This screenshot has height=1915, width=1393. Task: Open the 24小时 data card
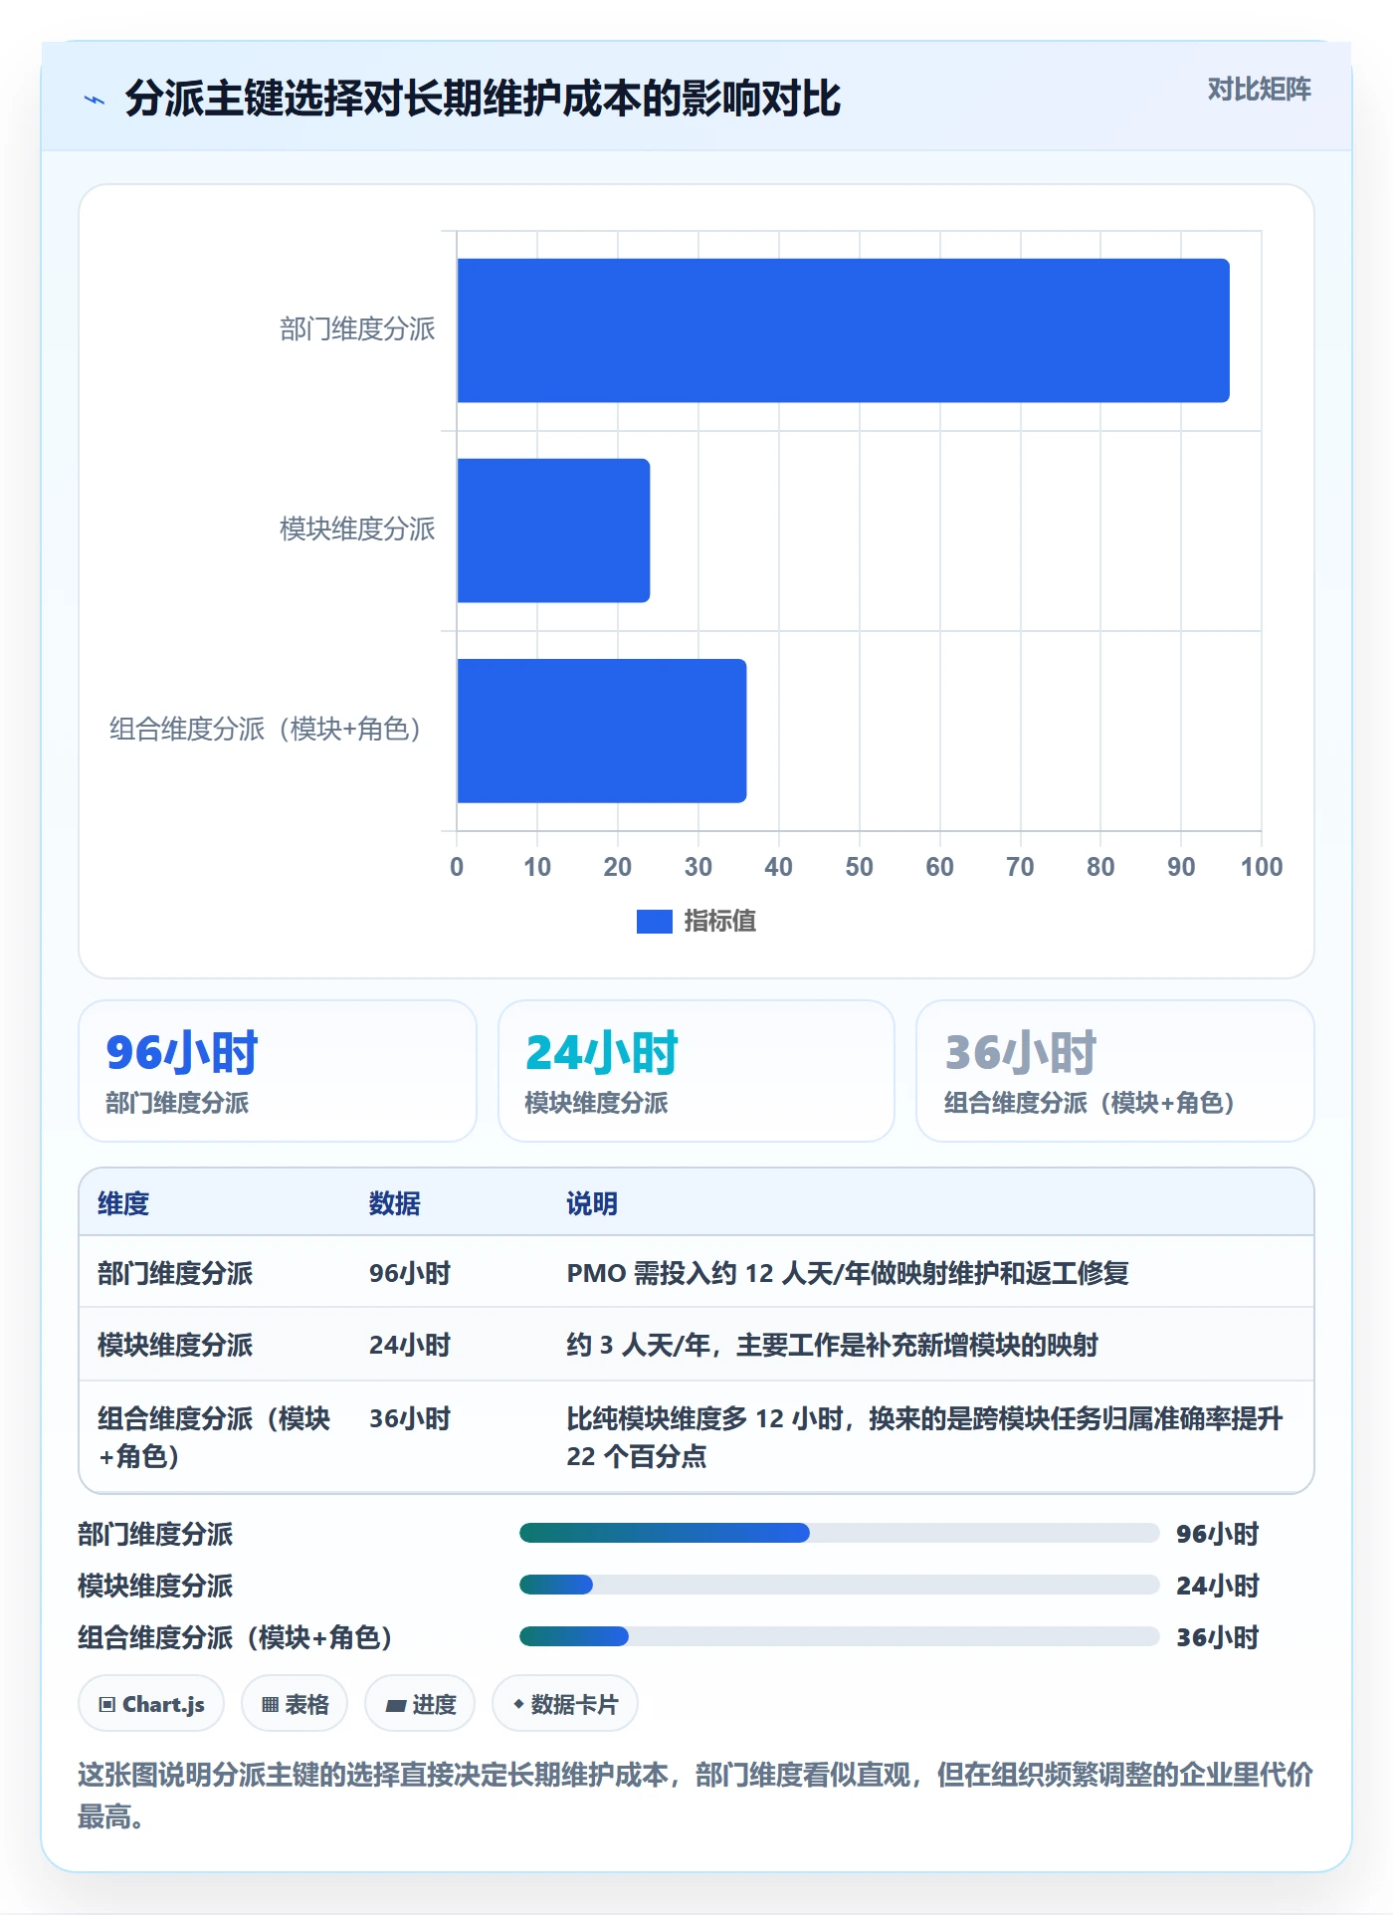696,1071
